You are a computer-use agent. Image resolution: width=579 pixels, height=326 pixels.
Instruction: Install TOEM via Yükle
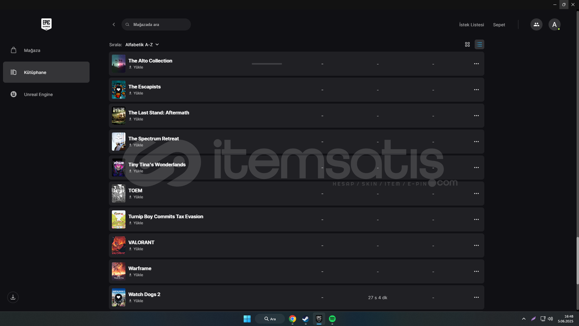point(136,197)
